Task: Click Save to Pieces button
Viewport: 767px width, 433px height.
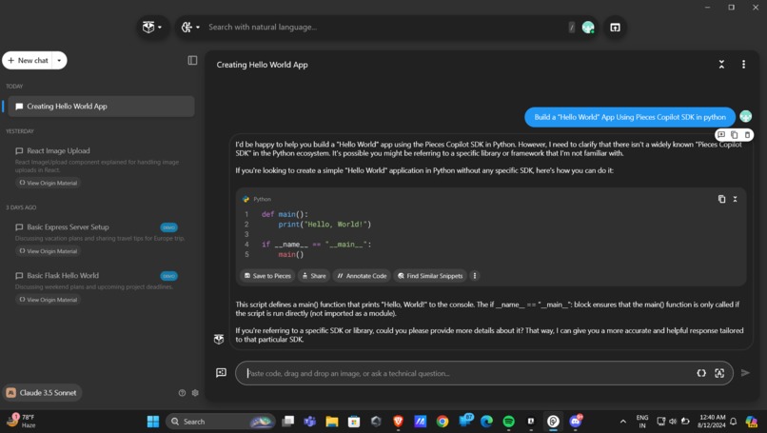Action: coord(267,276)
